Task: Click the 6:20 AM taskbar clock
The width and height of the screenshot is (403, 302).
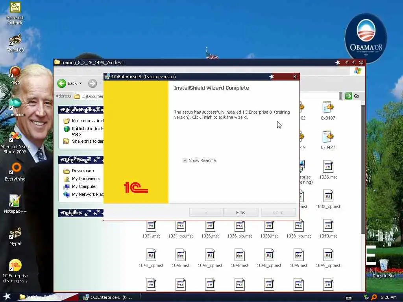Action: tap(388, 297)
